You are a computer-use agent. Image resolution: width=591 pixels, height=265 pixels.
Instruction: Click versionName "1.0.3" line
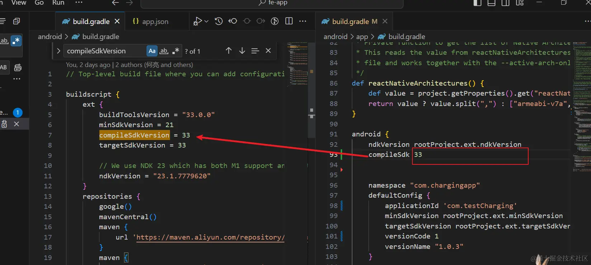pyautogui.click(x=424, y=246)
